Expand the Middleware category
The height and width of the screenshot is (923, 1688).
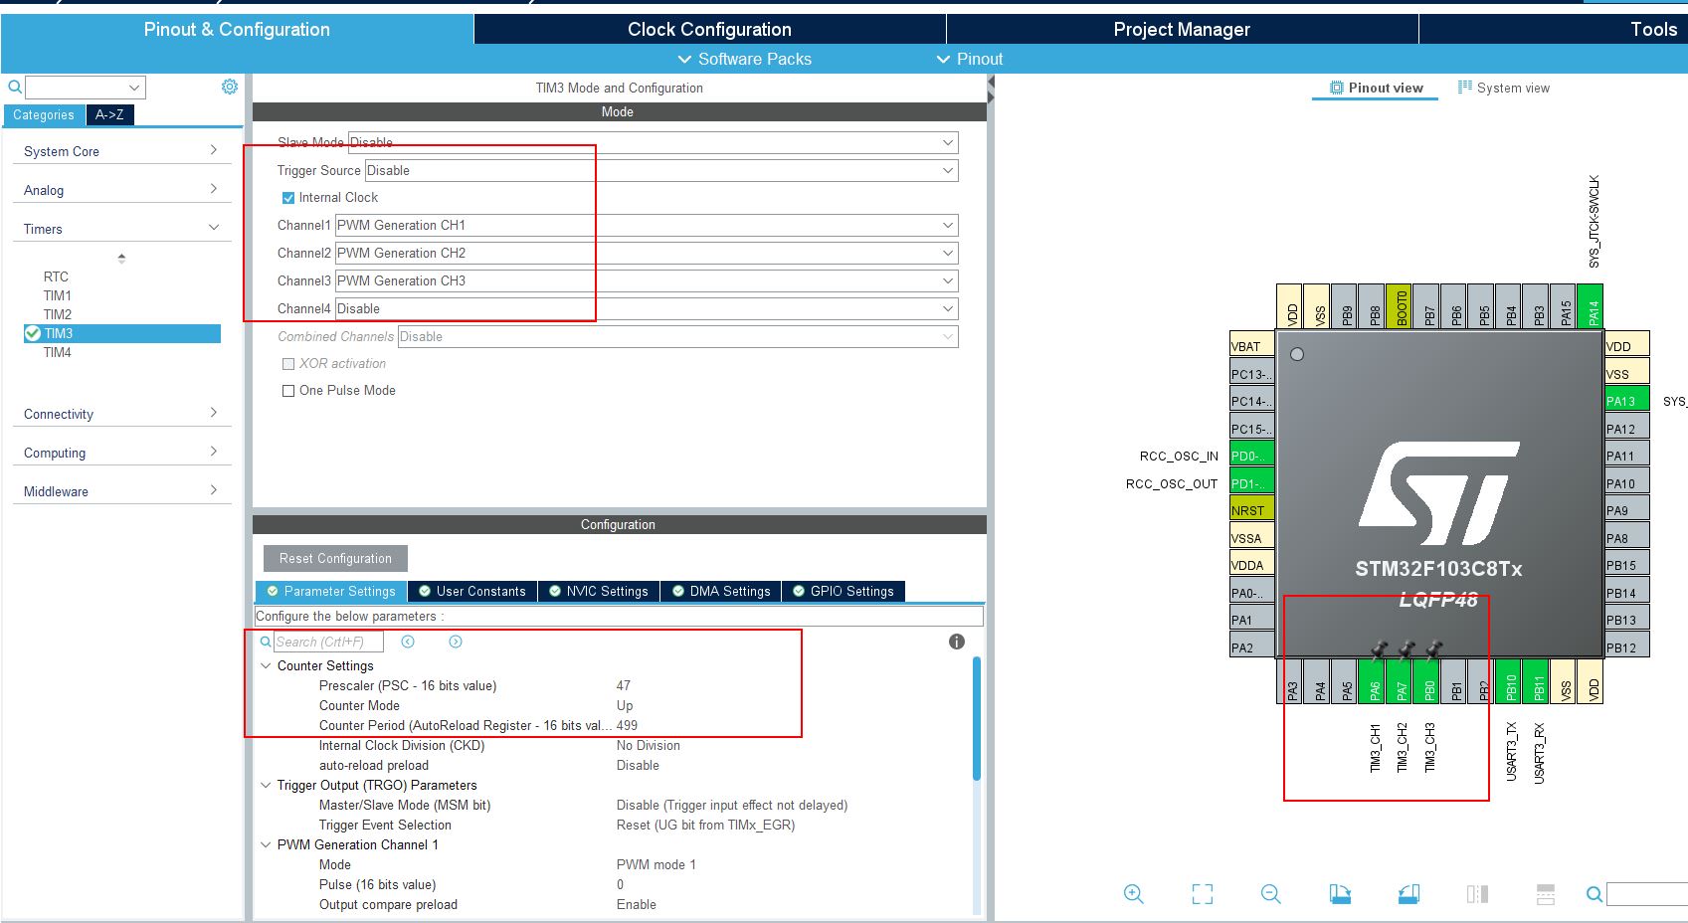pos(121,491)
